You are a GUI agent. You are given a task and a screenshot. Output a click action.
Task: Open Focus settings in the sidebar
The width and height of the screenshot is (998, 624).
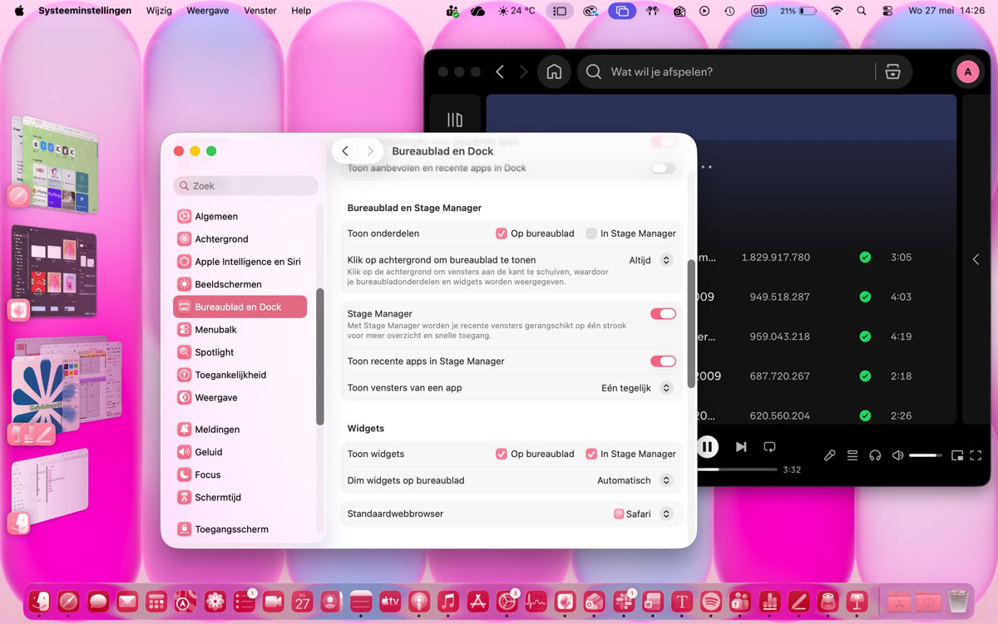point(240,474)
